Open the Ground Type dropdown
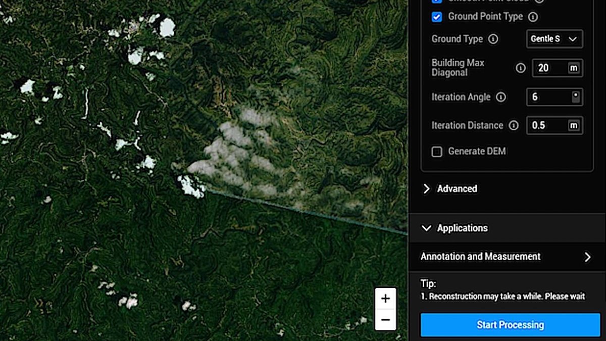 [x=554, y=39]
